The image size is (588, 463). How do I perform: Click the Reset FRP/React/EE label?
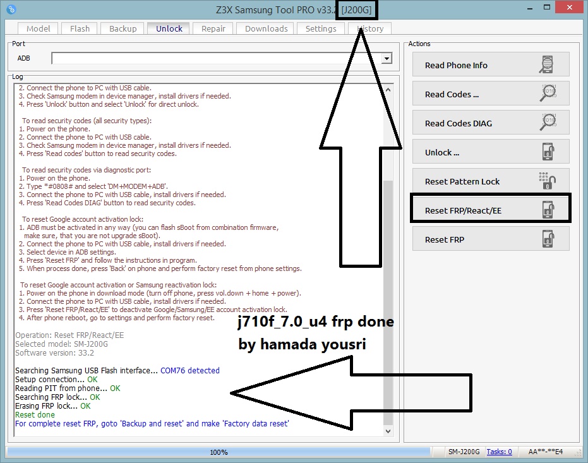[463, 211]
